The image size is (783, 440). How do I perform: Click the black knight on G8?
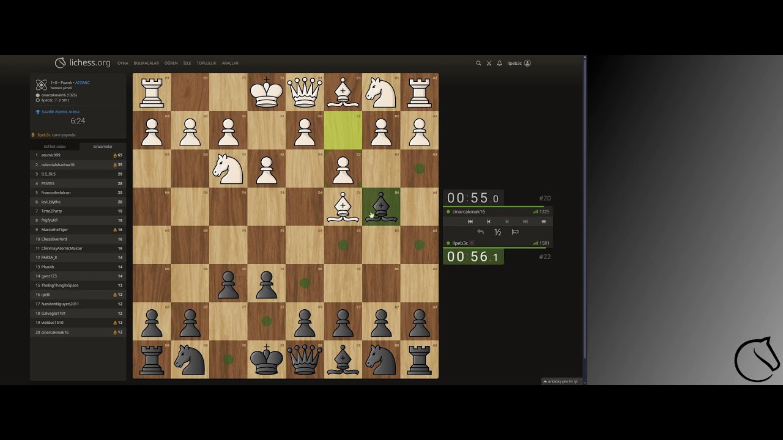click(x=190, y=359)
